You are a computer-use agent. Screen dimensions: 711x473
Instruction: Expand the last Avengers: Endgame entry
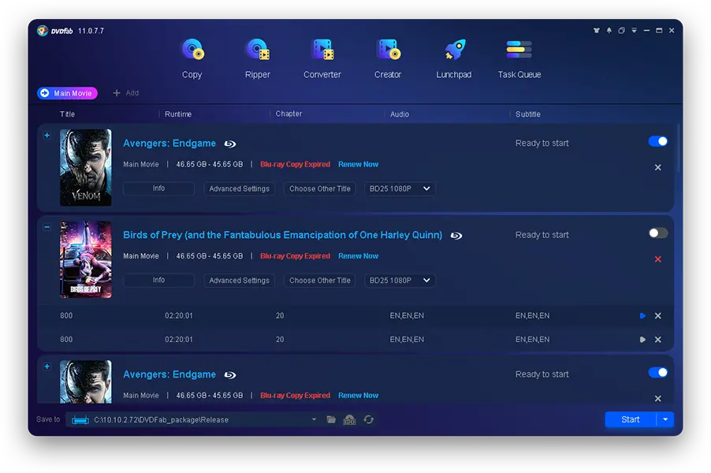(x=47, y=367)
